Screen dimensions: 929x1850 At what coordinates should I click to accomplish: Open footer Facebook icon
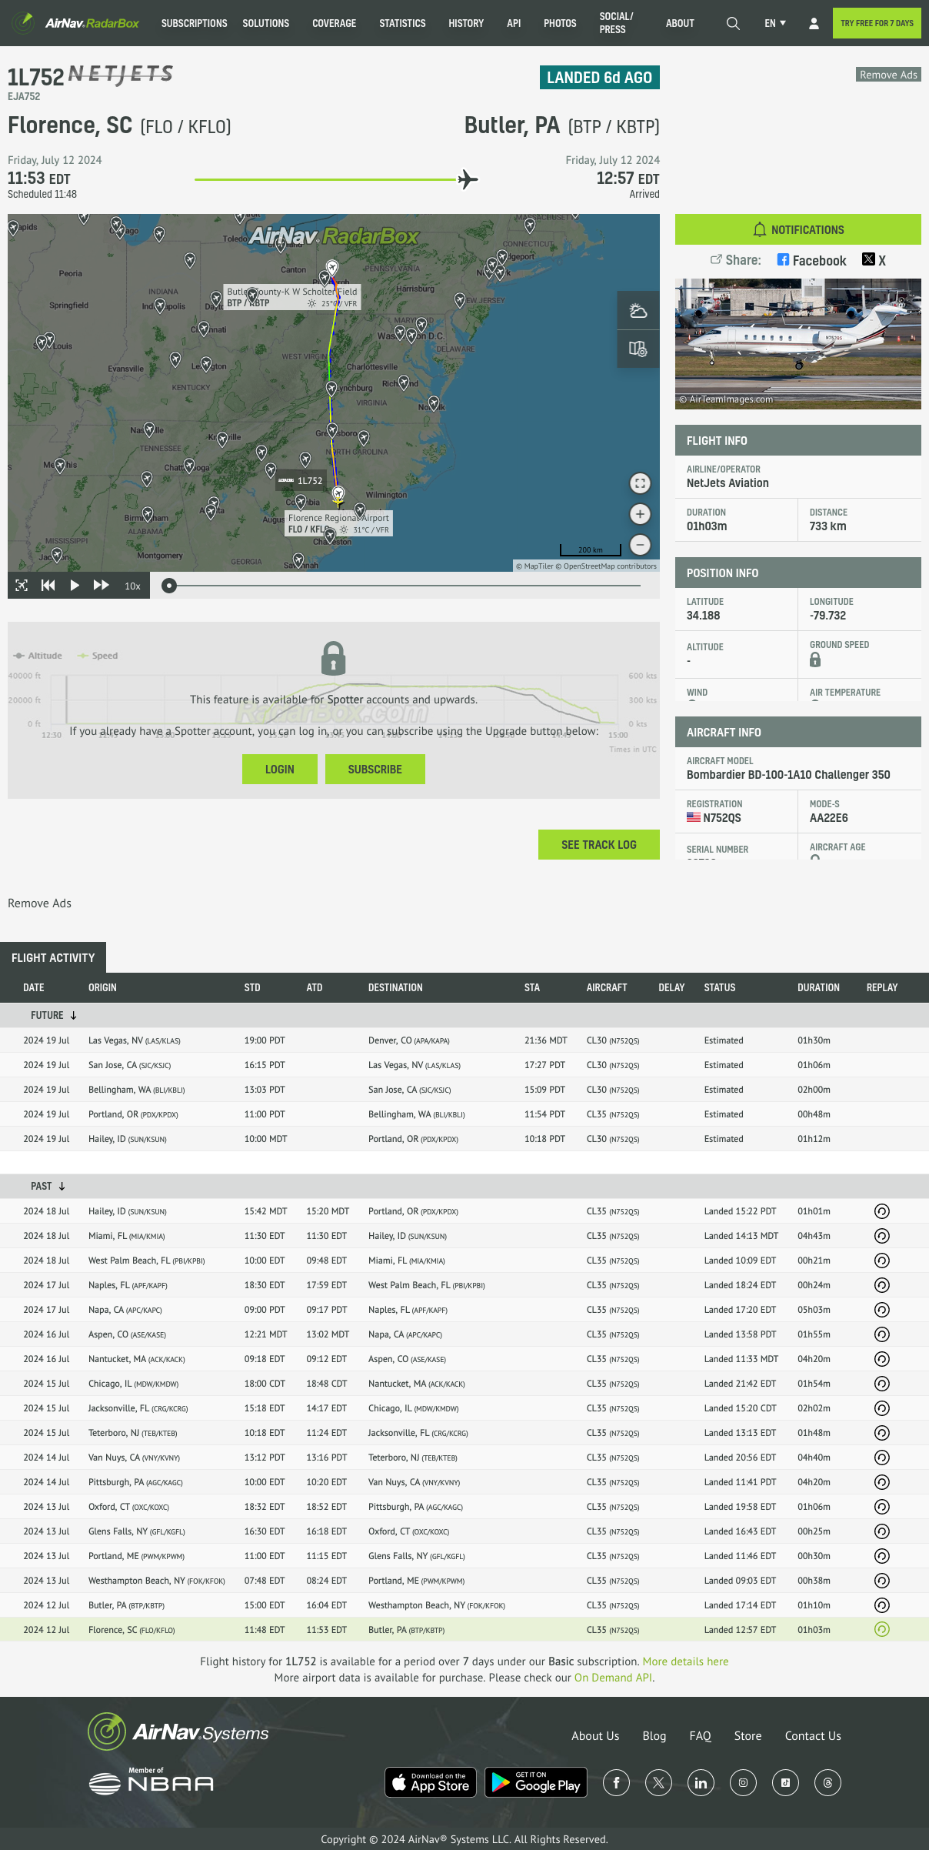[x=616, y=1782]
